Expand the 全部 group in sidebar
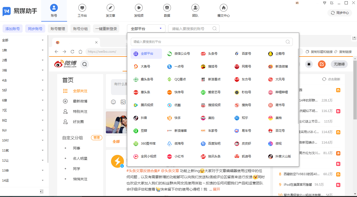Screen dimensions: 357x197 [x=42, y=40]
